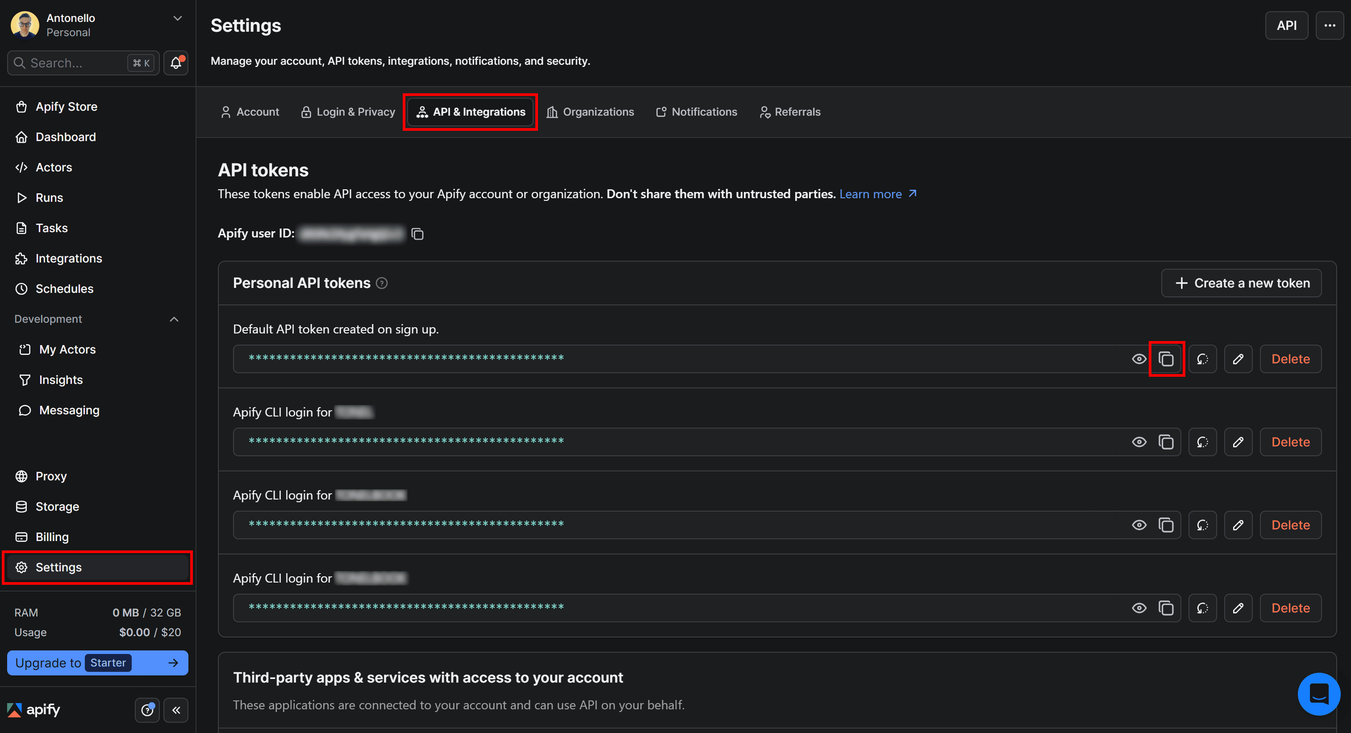Delete the first Apify CLI login token
The image size is (1351, 733).
pyautogui.click(x=1291, y=442)
